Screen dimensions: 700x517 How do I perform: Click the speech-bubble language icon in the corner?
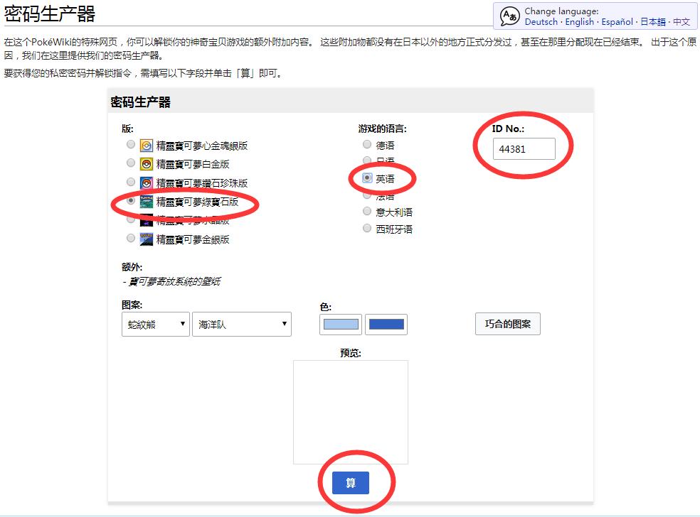(x=509, y=16)
